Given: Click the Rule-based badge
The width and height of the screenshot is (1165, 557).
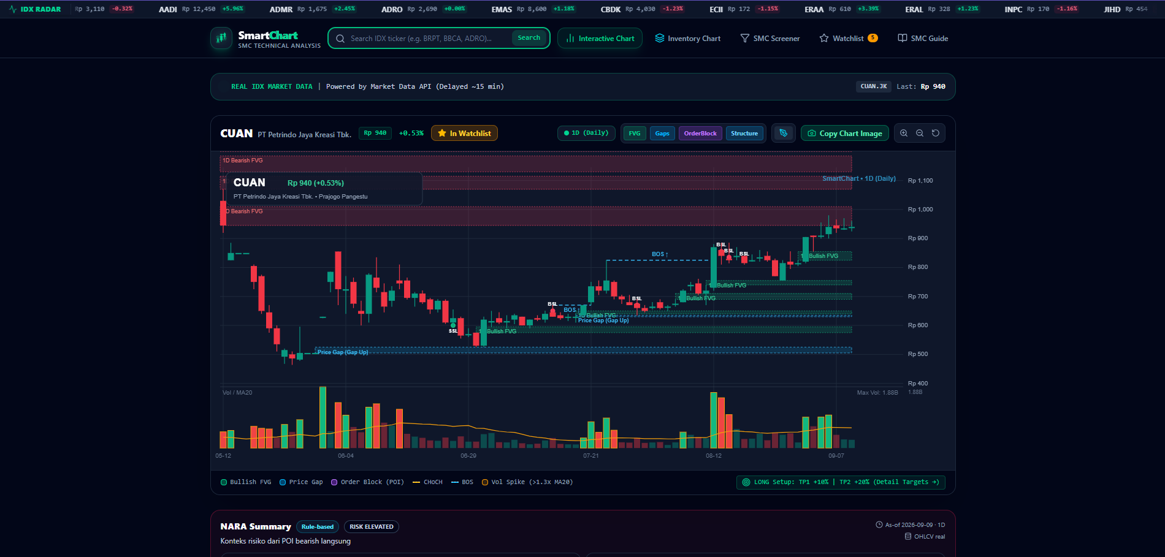Looking at the screenshot, I should click(x=317, y=527).
